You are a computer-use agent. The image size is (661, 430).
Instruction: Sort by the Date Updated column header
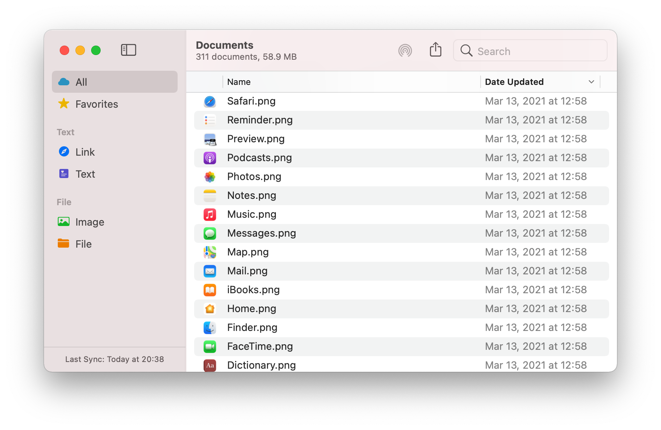[x=540, y=82]
